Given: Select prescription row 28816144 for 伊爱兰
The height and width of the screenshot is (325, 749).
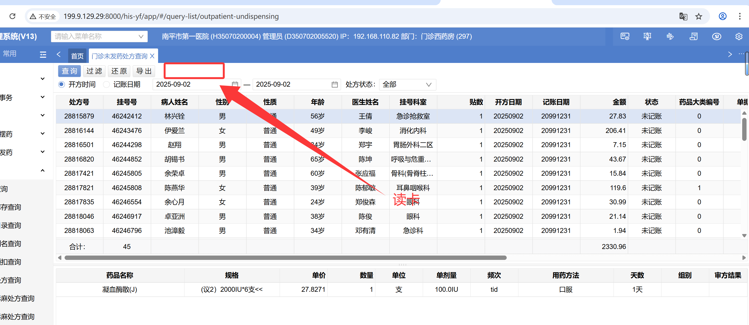Looking at the screenshot, I should tap(174, 130).
